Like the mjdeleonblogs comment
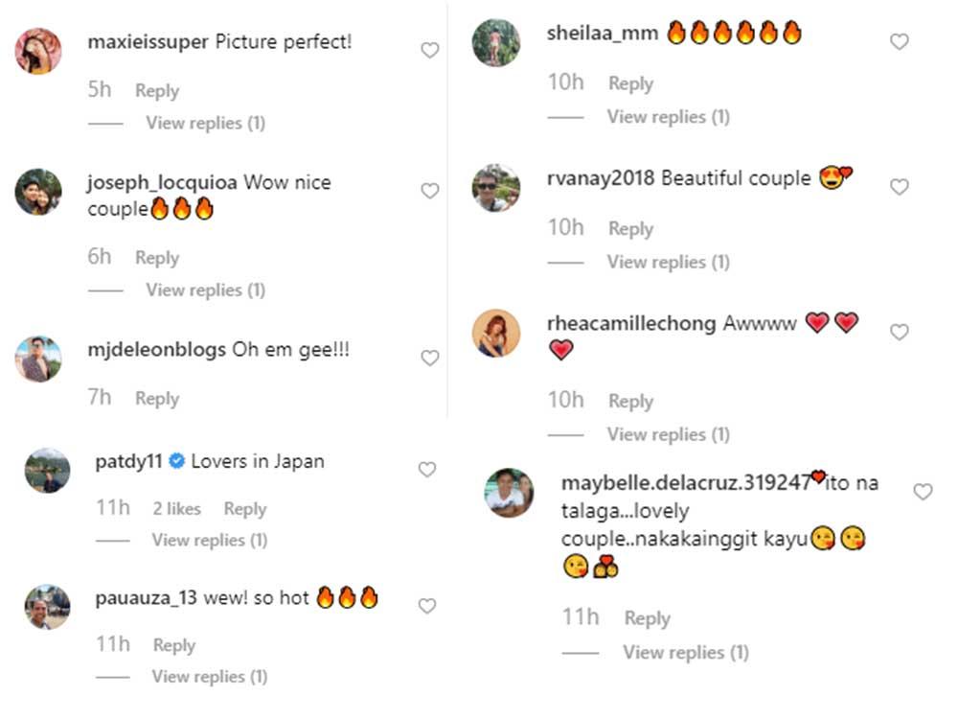 430,358
